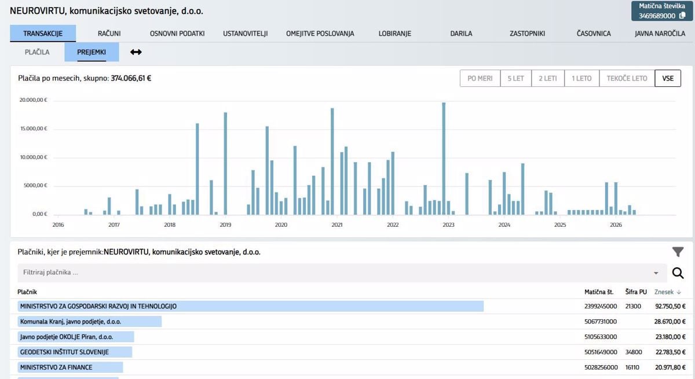Select the TEKOČE LETO range

[x=627, y=78]
